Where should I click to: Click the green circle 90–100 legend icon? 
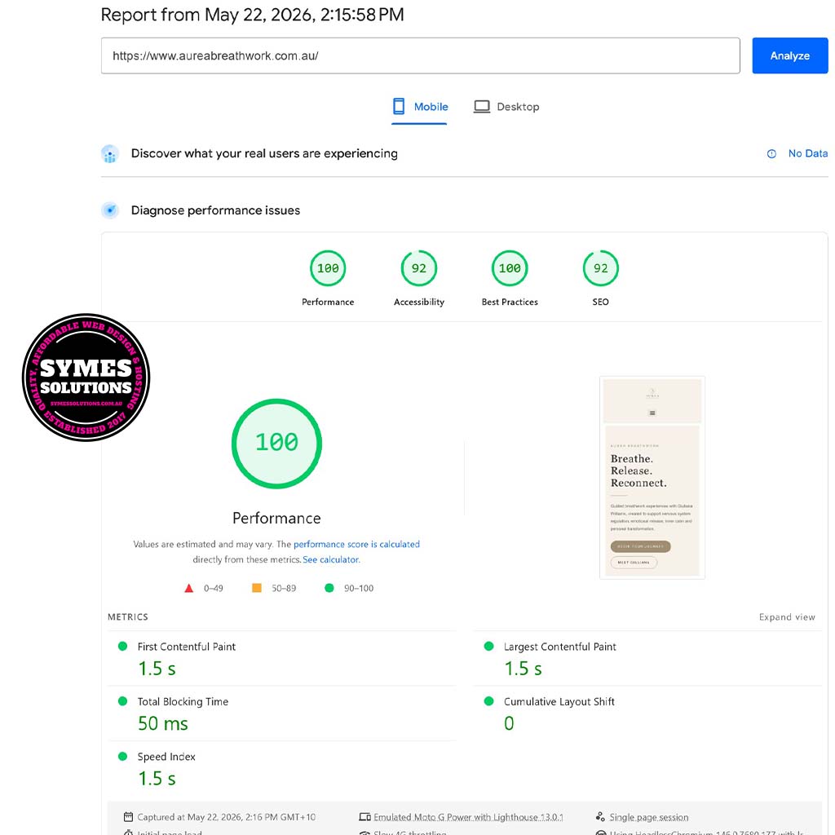coord(329,588)
